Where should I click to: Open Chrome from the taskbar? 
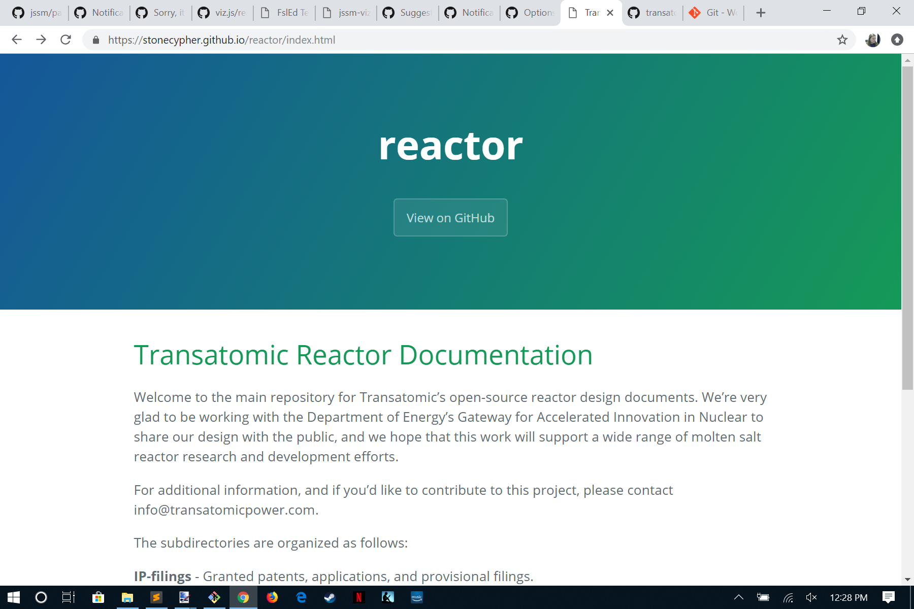[243, 597]
